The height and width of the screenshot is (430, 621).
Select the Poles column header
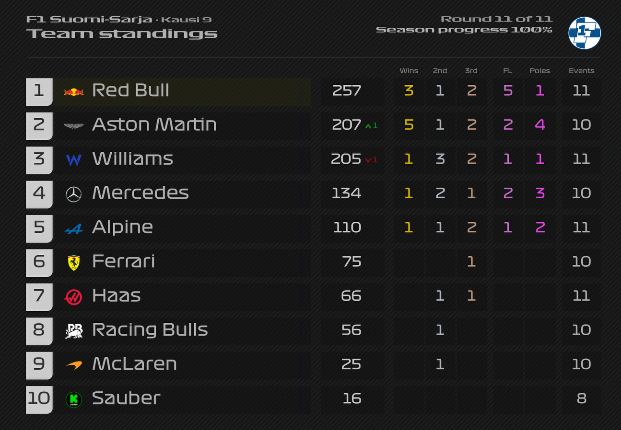click(x=540, y=70)
